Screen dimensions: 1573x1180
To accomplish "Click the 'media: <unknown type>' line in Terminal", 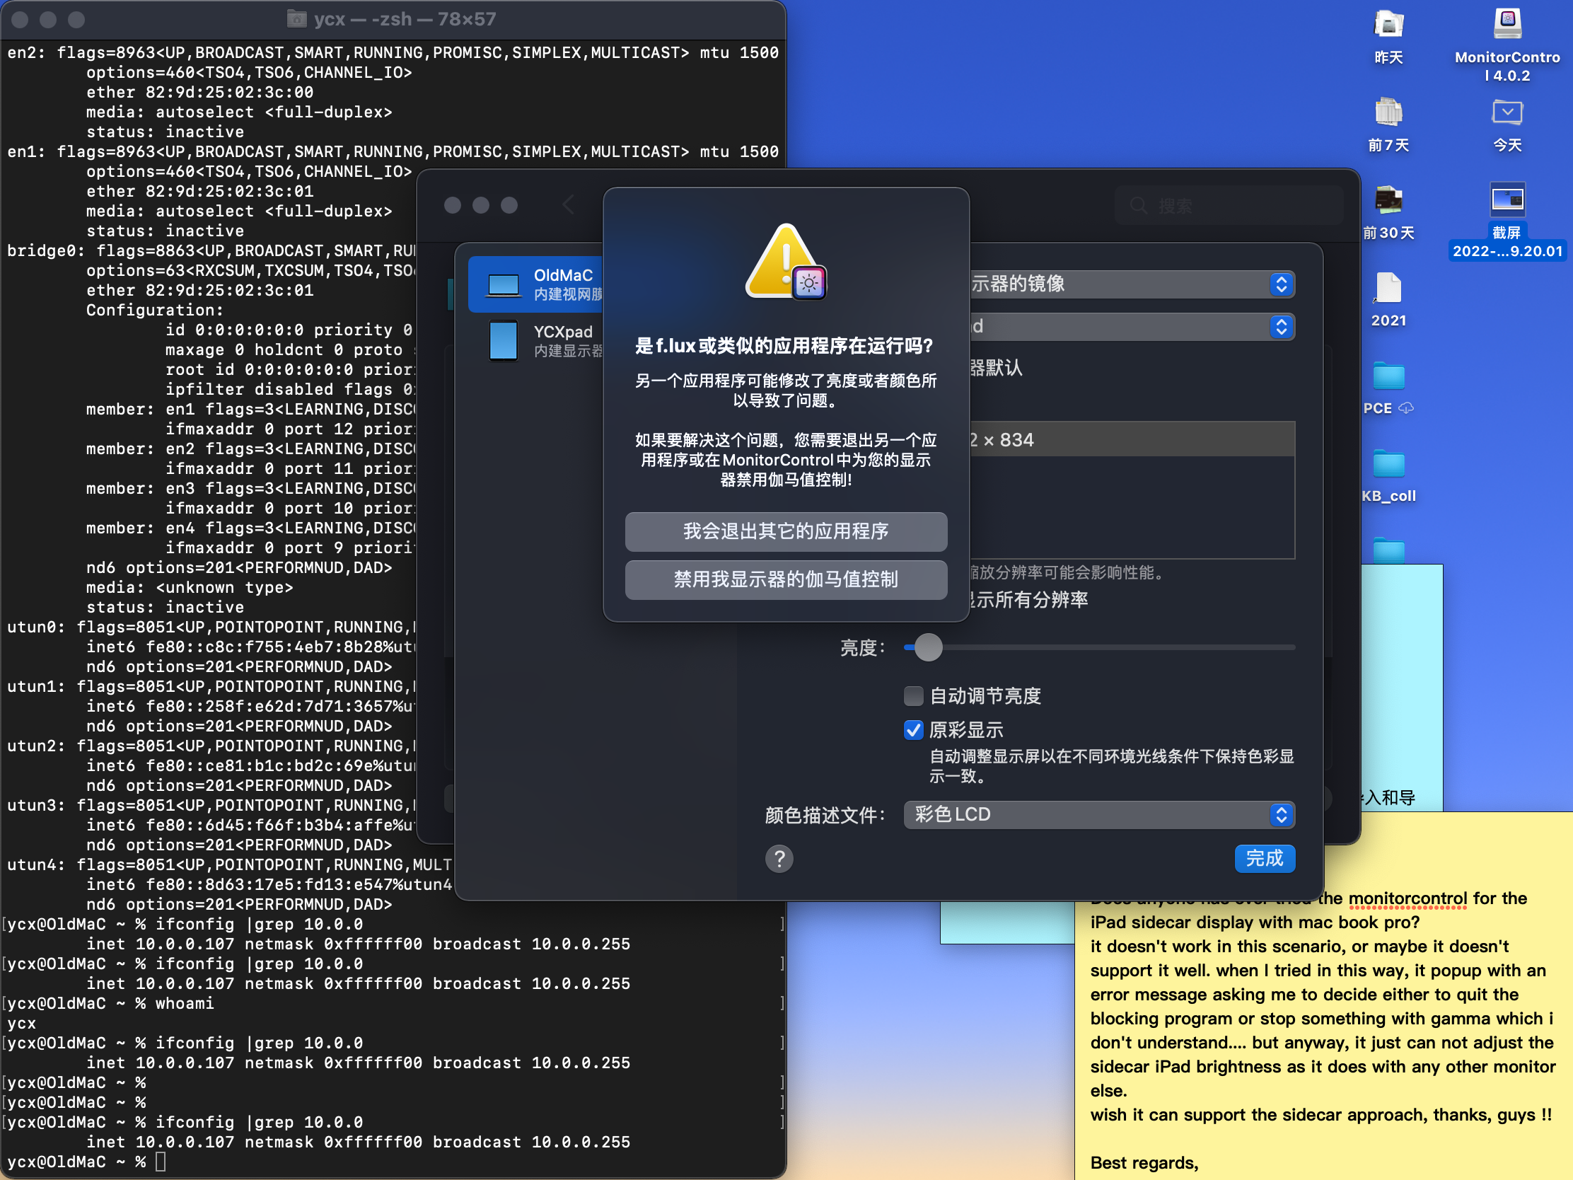I will [x=189, y=587].
